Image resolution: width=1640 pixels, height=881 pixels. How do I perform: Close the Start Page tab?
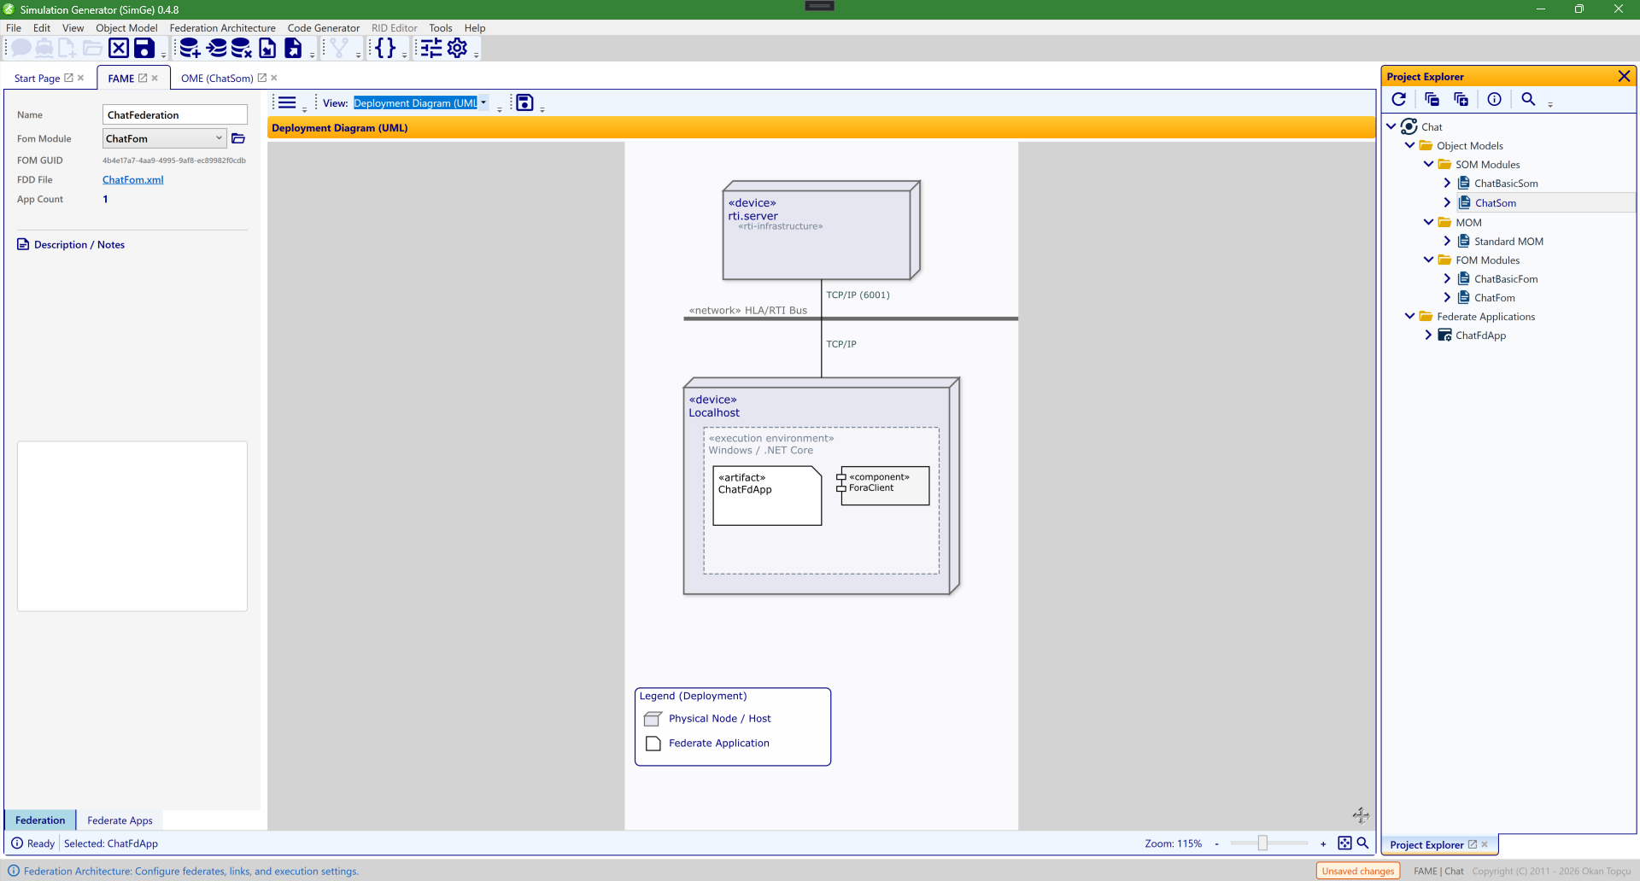click(81, 78)
